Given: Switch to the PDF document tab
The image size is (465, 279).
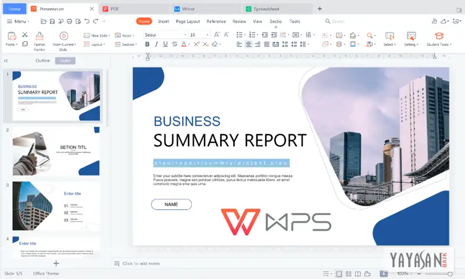Looking at the screenshot, I should pyautogui.click(x=134, y=9).
